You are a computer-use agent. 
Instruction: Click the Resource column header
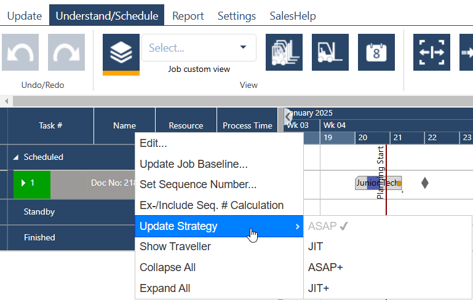pos(186,125)
